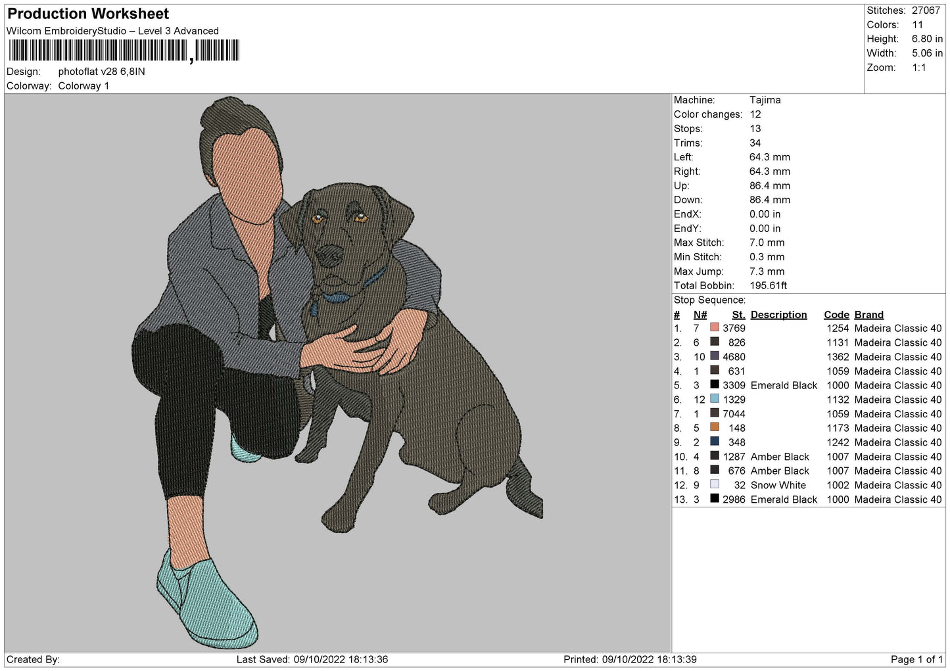Viewport: 950px width, 671px height.
Task: Click the 'Snow White' description
Action: click(x=778, y=485)
